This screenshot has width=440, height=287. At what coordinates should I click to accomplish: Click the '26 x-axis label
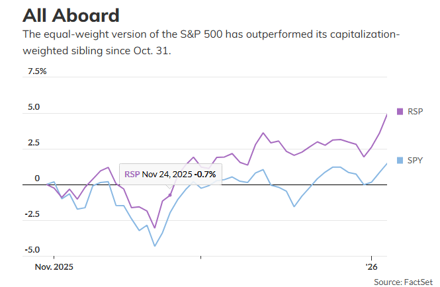(373, 267)
